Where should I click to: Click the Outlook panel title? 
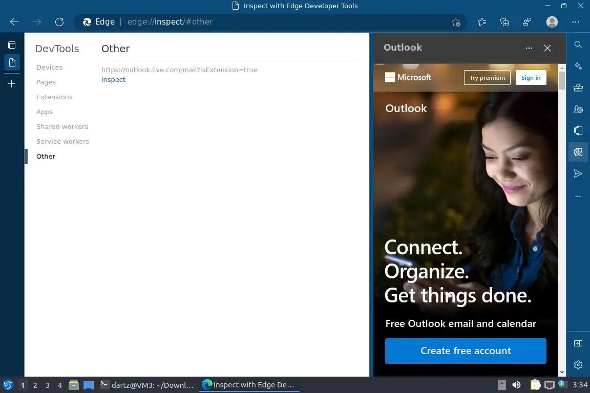[403, 48]
